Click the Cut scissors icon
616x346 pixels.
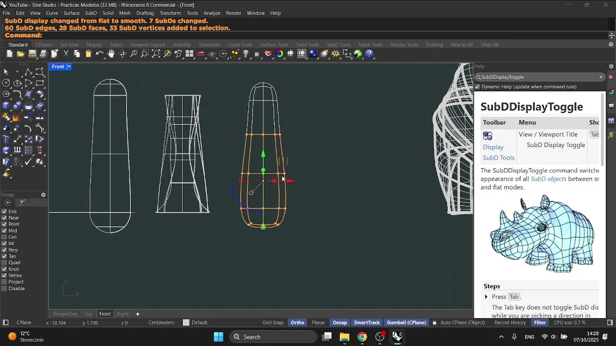pyautogui.click(x=66, y=54)
